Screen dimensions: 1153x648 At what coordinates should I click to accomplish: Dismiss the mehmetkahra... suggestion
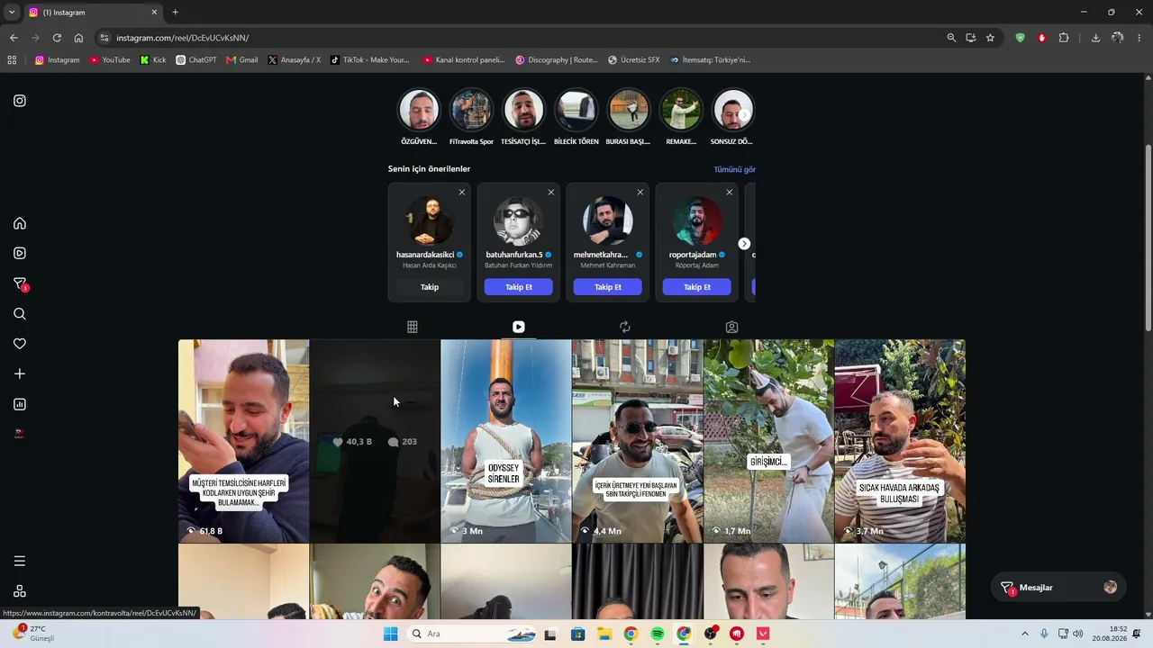(640, 192)
